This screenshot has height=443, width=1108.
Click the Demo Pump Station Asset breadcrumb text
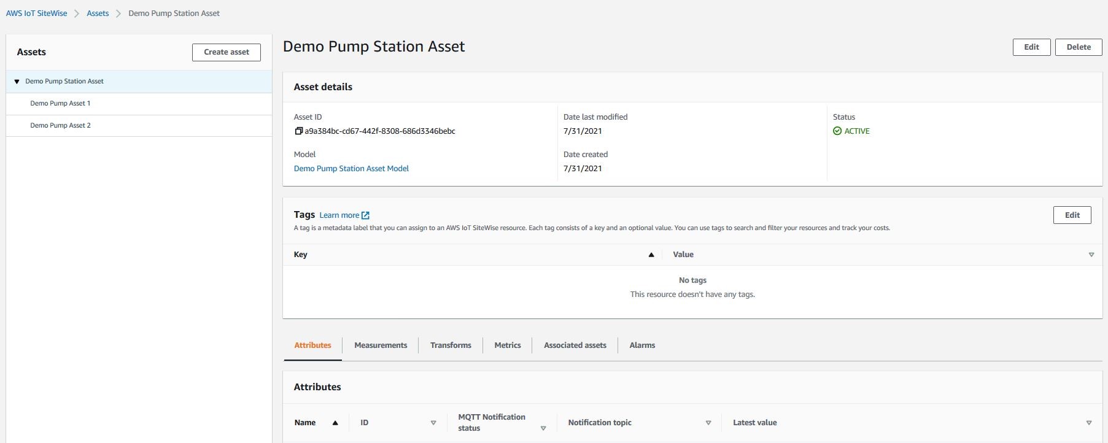[x=174, y=13]
